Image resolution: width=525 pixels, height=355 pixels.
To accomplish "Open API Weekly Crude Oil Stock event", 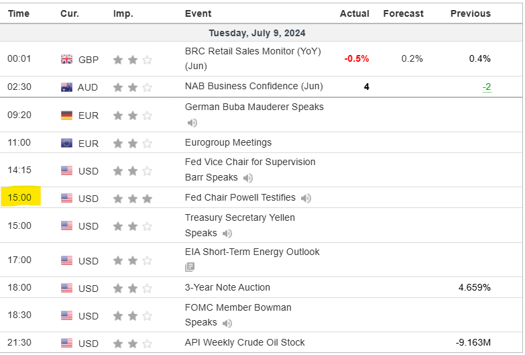I will 245,343.
